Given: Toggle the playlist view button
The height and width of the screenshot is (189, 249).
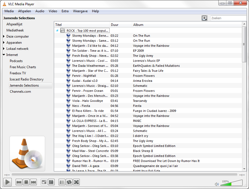Looking at the screenshot, I should [62, 182].
